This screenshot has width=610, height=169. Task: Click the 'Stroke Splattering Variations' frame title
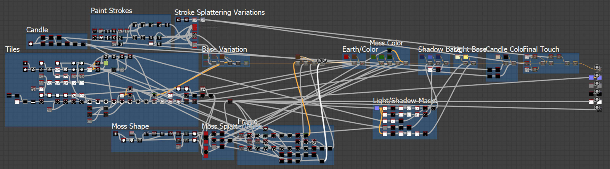(x=220, y=13)
